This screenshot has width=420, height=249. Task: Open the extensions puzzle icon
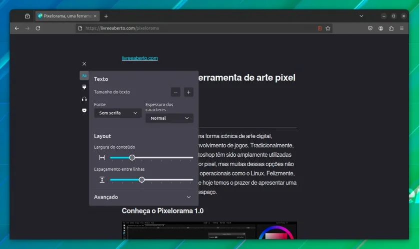point(391,28)
